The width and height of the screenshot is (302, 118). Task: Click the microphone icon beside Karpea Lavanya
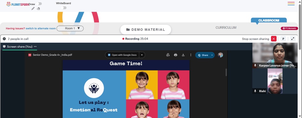coord(255,66)
